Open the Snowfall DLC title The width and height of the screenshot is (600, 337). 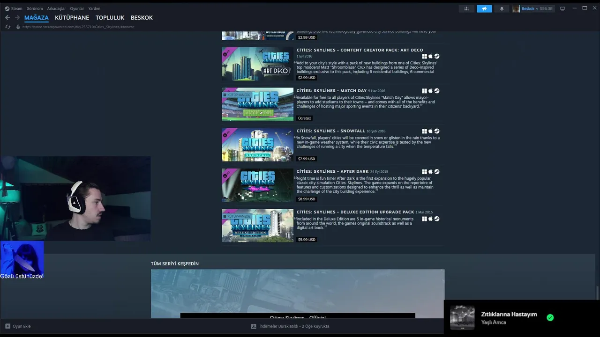coord(330,131)
